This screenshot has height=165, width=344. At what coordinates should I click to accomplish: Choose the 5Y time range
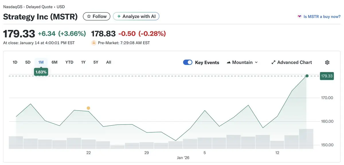(x=96, y=62)
